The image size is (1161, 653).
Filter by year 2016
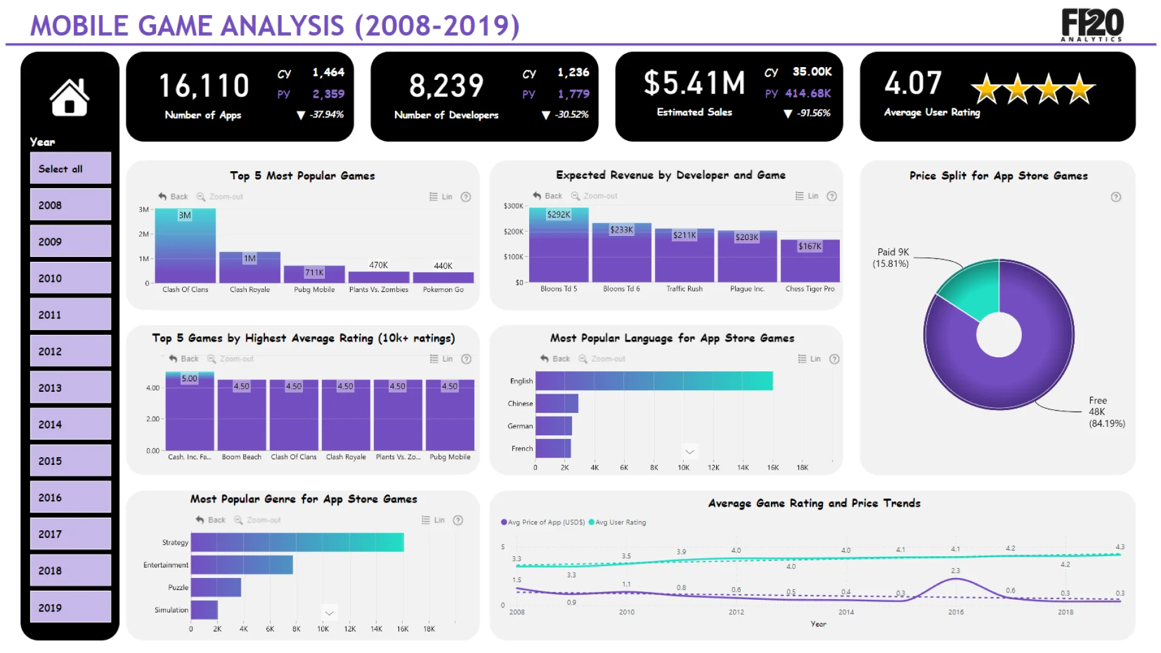[x=71, y=497]
